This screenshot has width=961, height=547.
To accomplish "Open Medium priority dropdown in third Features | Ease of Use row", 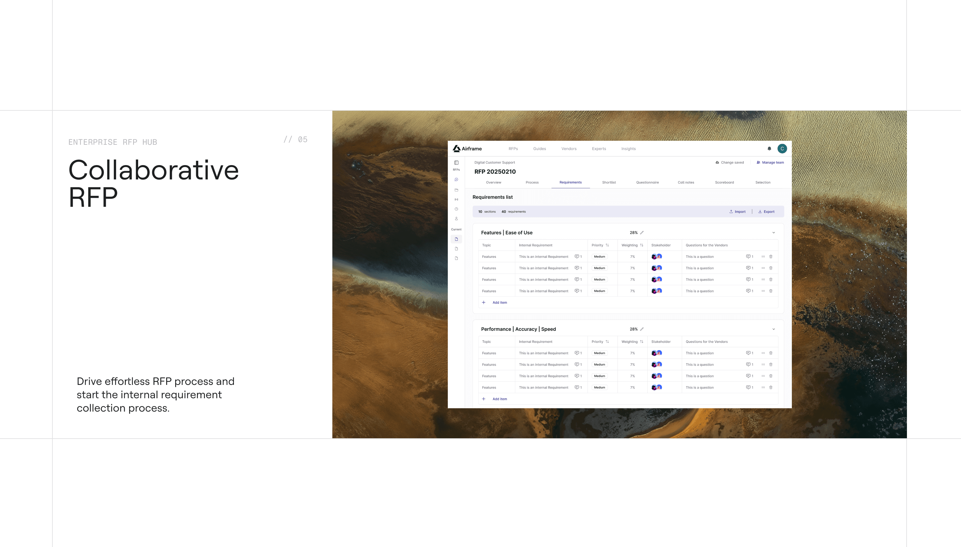I will tap(599, 280).
